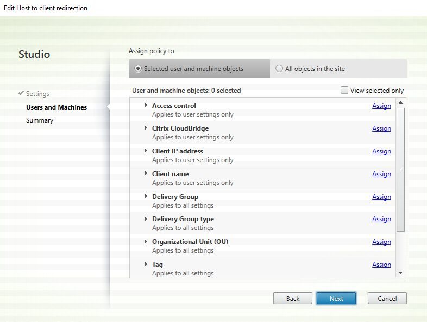Click the objects list scrollbar thumb
The image size is (427, 322).
[x=400, y=170]
